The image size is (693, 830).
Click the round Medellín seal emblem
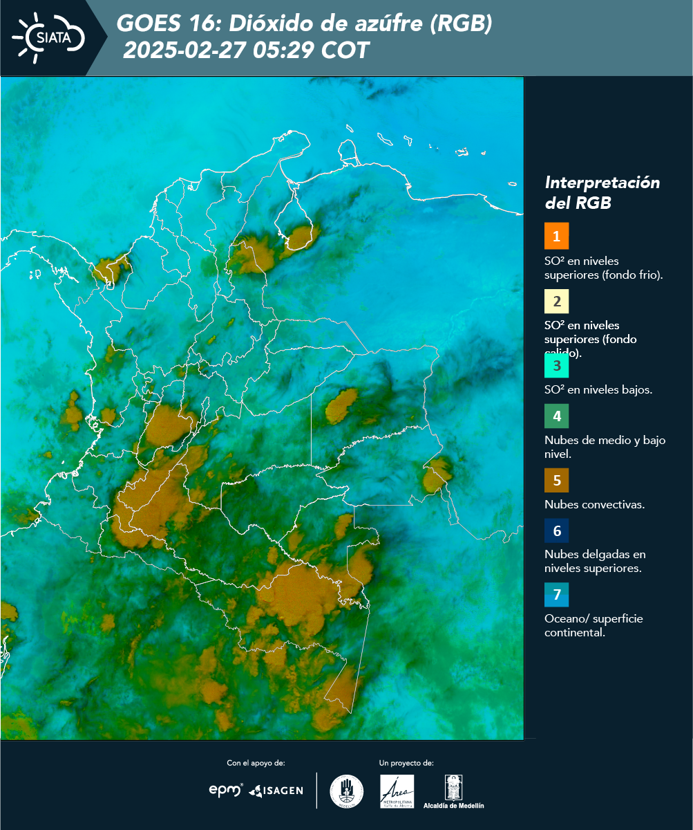point(347,791)
